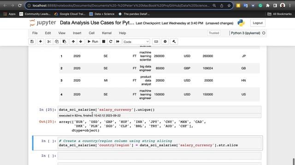Insert a cell below with the plus icon
This screenshot has height=165, width=295.
[41, 42]
